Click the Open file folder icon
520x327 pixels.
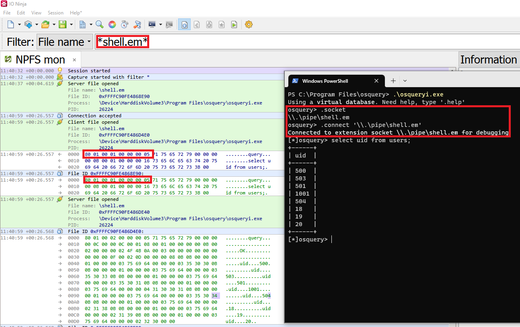[45, 25]
